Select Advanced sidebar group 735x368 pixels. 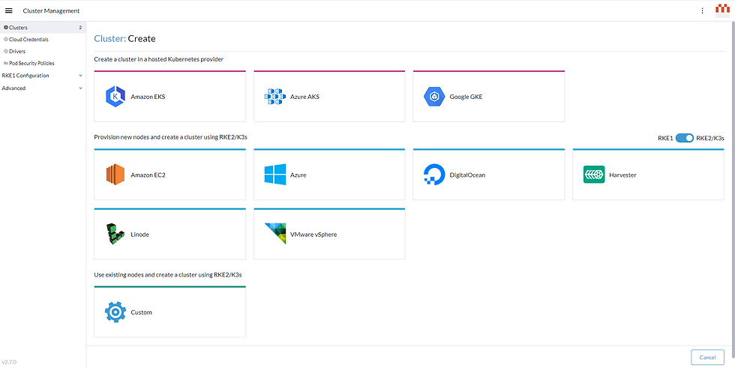click(43, 88)
